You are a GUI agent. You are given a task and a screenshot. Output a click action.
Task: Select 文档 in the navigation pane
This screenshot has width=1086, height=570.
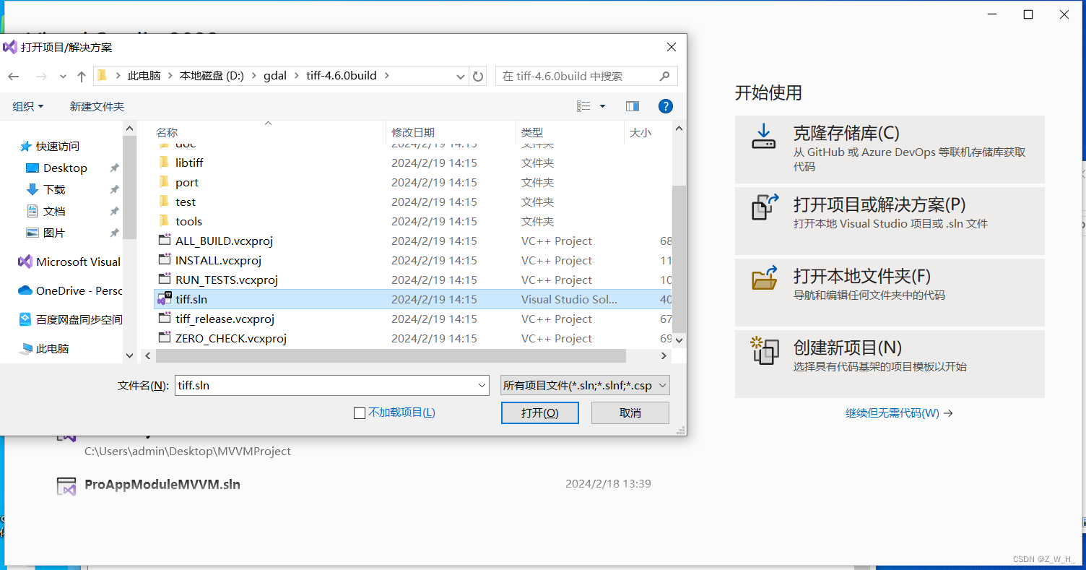(x=54, y=211)
